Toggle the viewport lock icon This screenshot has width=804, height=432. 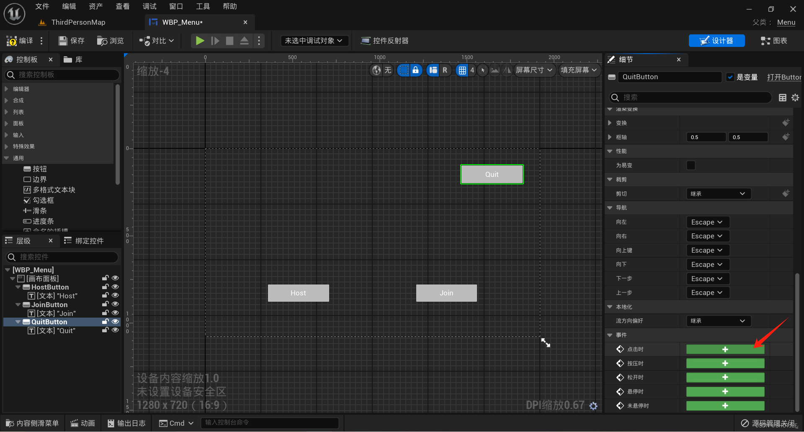tap(415, 70)
